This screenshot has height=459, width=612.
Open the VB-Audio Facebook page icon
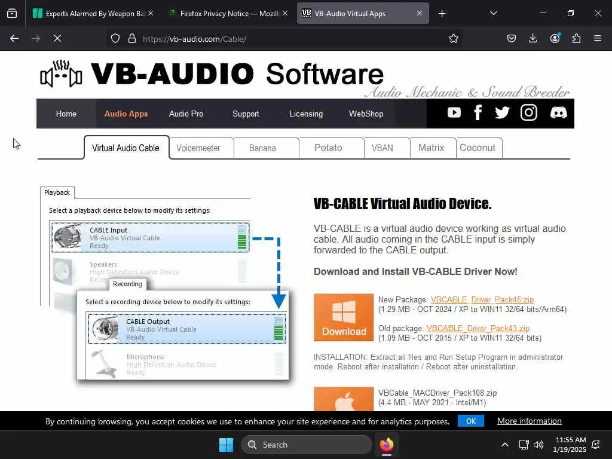click(478, 113)
